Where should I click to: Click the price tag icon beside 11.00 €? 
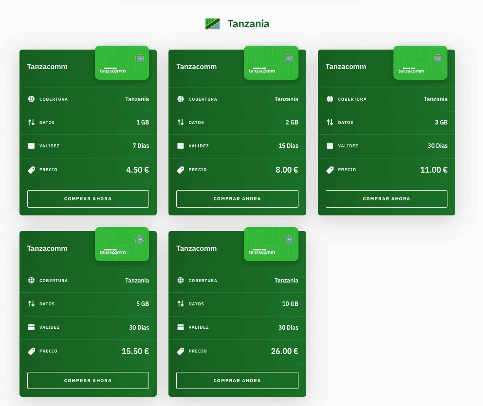pos(329,170)
